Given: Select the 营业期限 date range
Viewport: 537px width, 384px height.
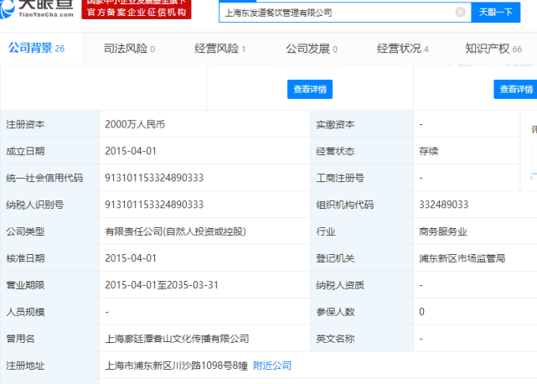Looking at the screenshot, I should (162, 285).
